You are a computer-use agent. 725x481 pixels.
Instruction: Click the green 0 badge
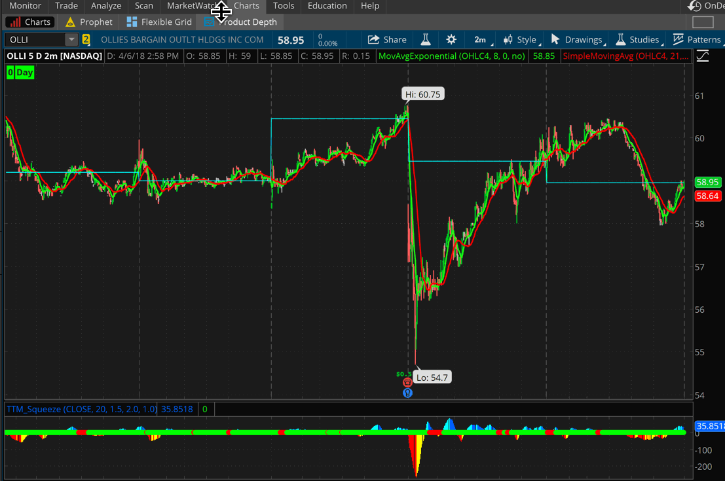tap(10, 73)
